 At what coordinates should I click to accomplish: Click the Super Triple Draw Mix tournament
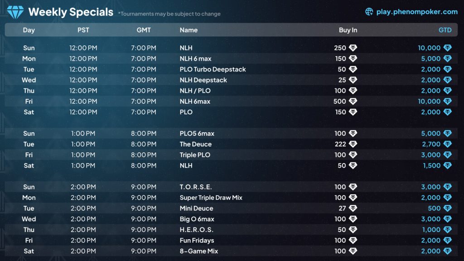[x=211, y=198]
